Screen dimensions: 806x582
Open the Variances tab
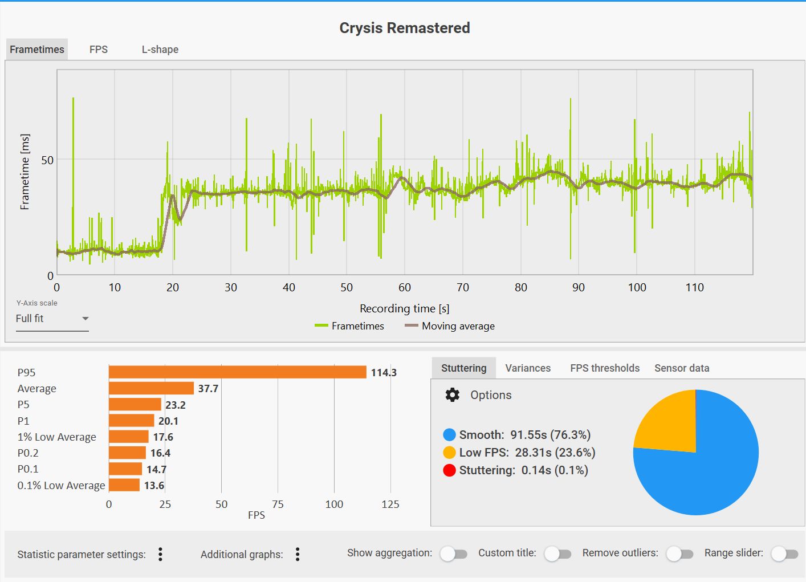(x=528, y=368)
